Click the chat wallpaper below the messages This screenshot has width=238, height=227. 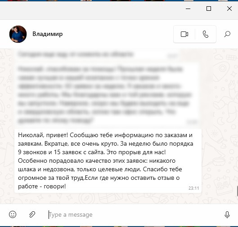pyautogui.click(x=106, y=198)
